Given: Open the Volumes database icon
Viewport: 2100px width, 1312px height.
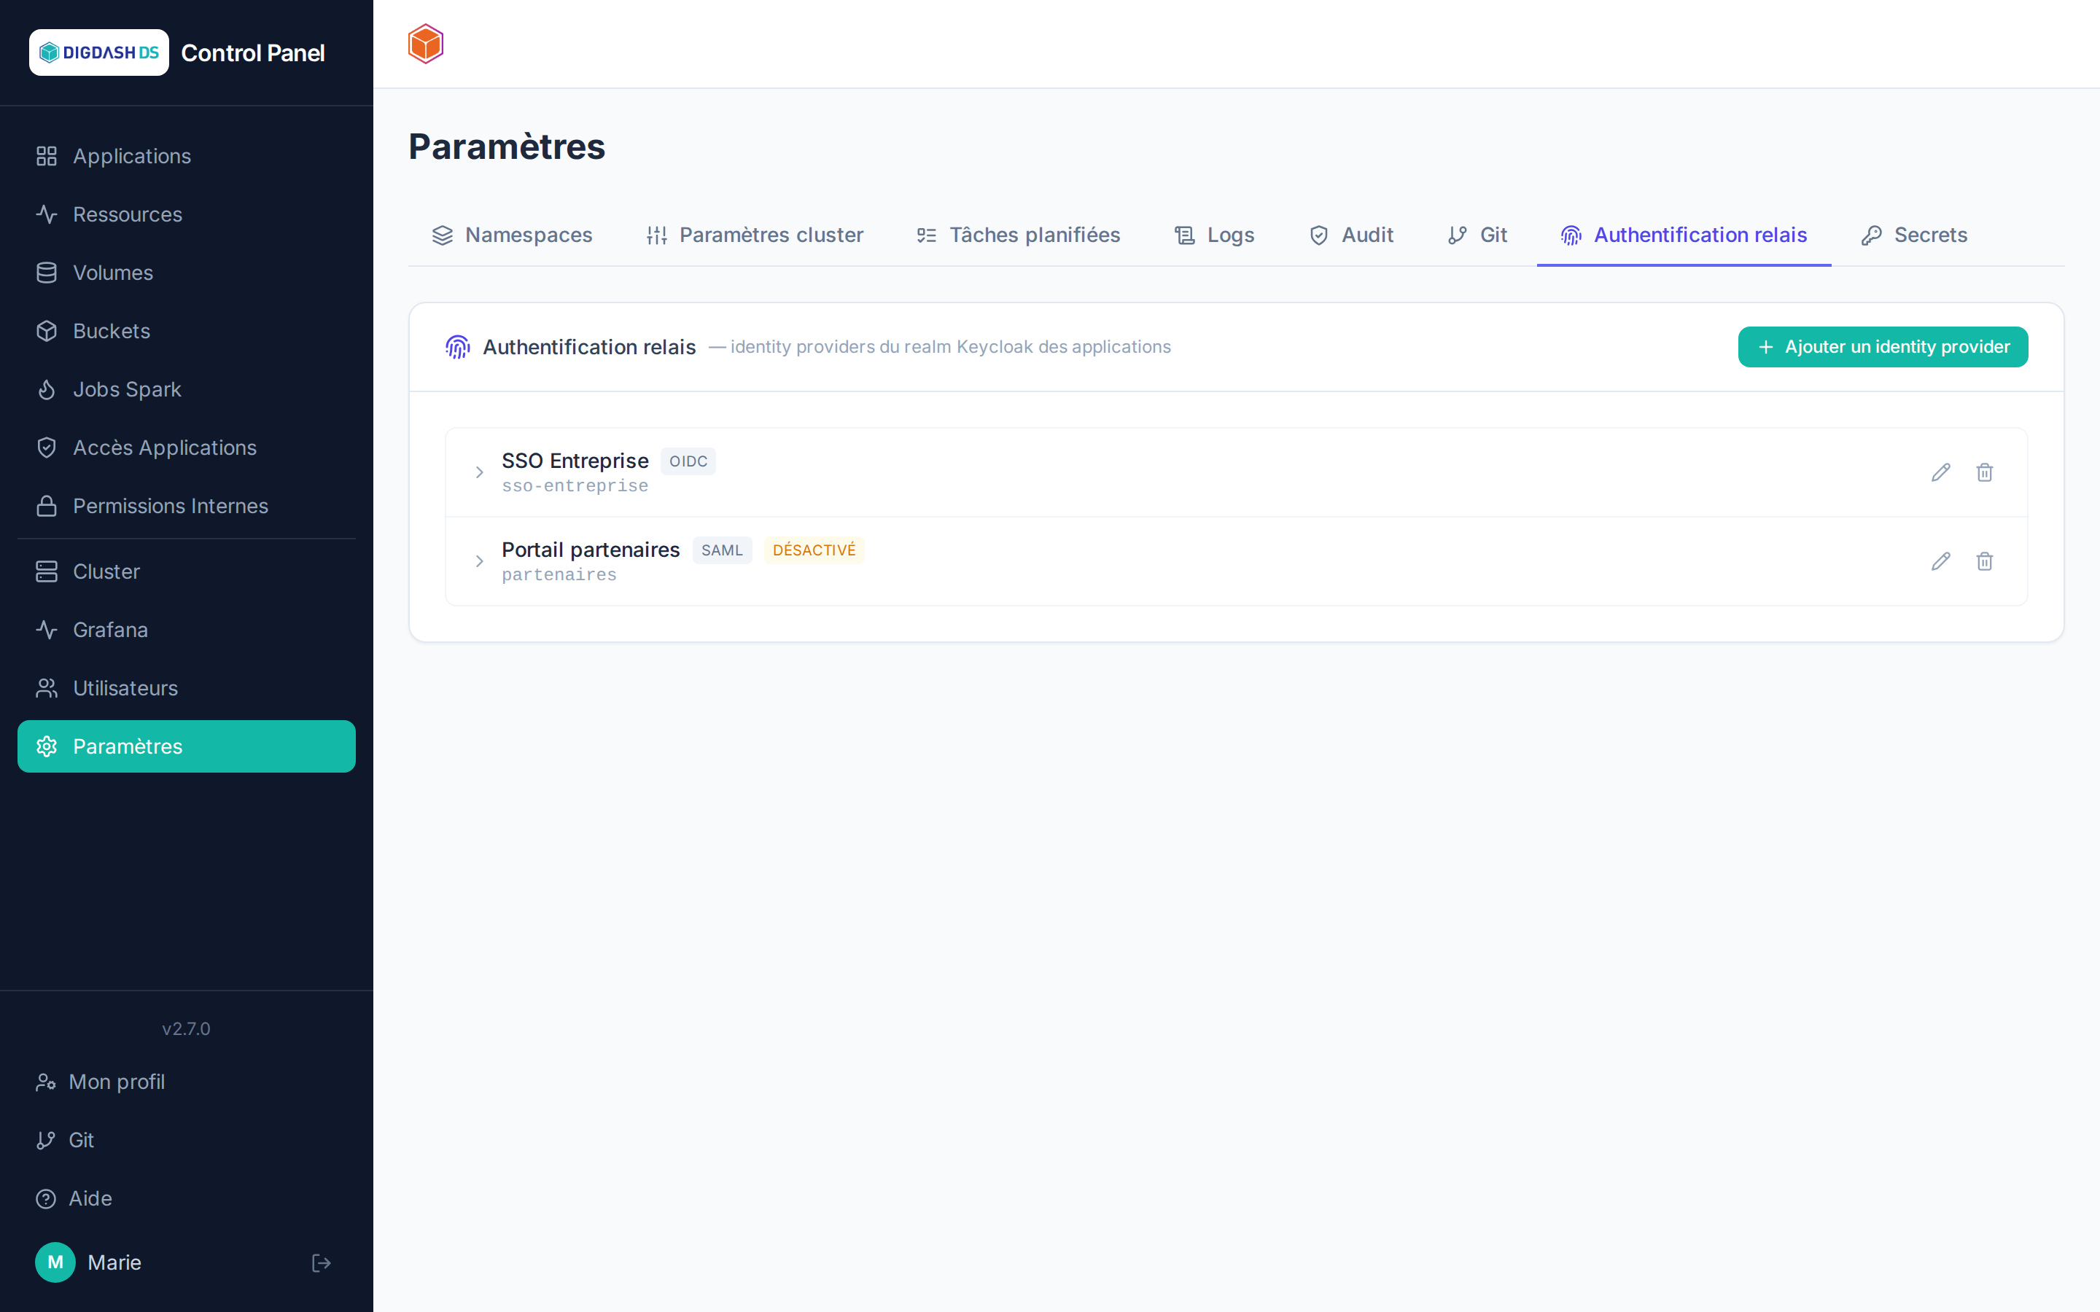Looking at the screenshot, I should click(47, 273).
